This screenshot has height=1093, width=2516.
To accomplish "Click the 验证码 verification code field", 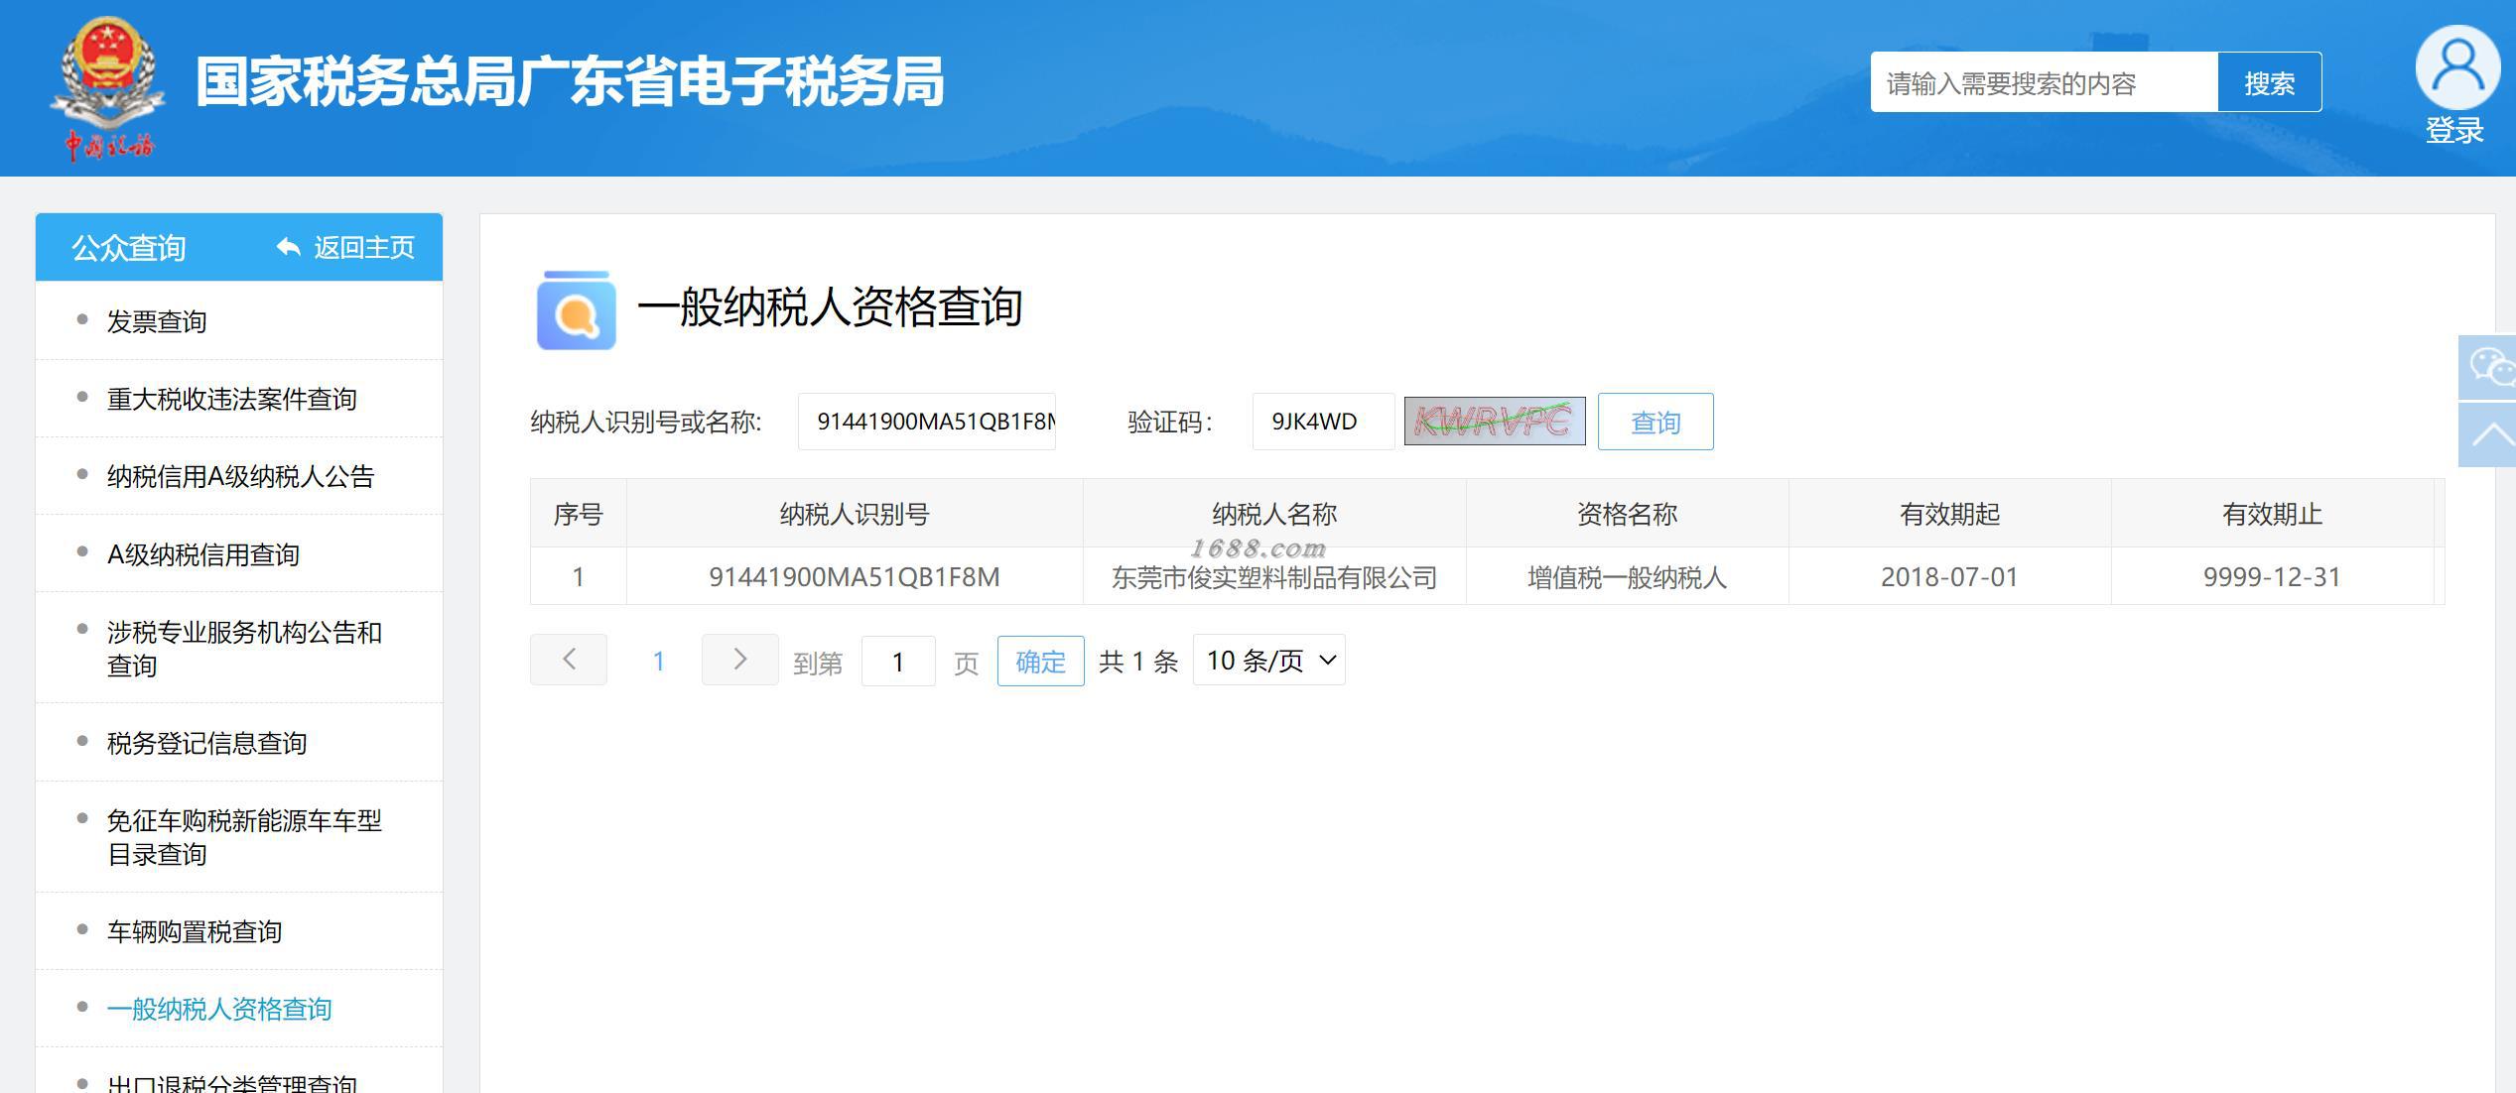I will pyautogui.click(x=1322, y=422).
